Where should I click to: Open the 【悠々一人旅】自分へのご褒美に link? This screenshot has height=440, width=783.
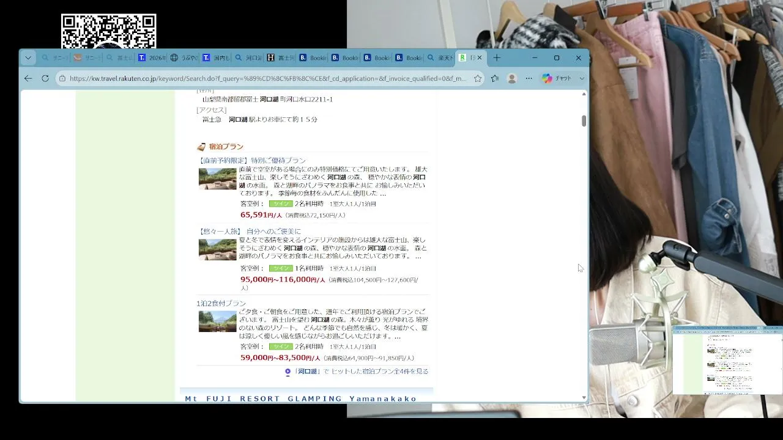pos(249,232)
